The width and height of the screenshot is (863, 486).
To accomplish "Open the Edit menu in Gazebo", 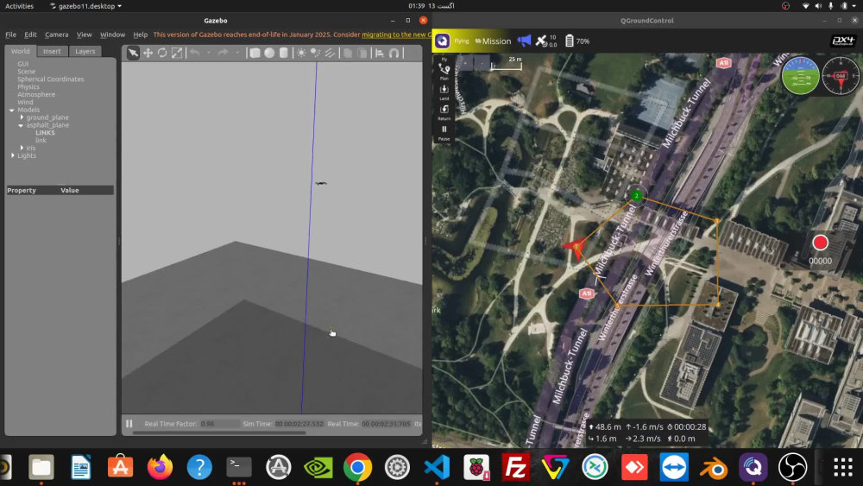I will pos(30,35).
